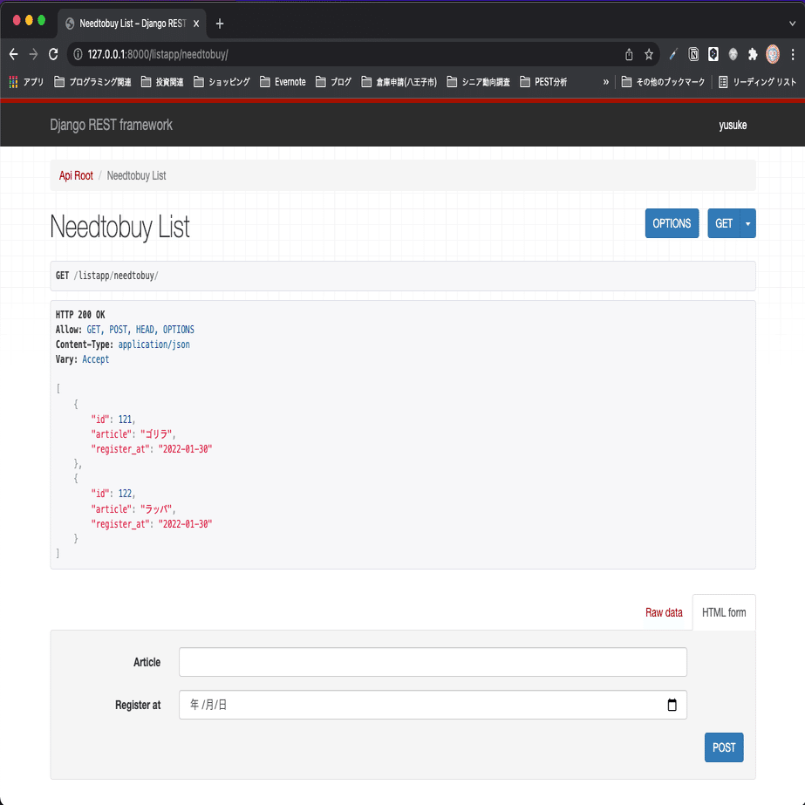Viewport: 805px width, 805px height.
Task: Click the OPTIONS button
Action: pyautogui.click(x=672, y=223)
